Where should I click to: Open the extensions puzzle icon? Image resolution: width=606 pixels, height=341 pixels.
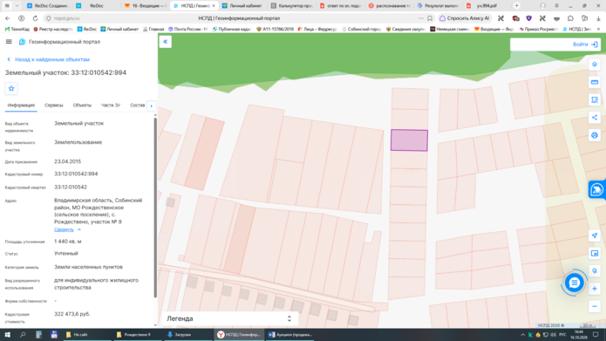pyautogui.click(x=570, y=18)
